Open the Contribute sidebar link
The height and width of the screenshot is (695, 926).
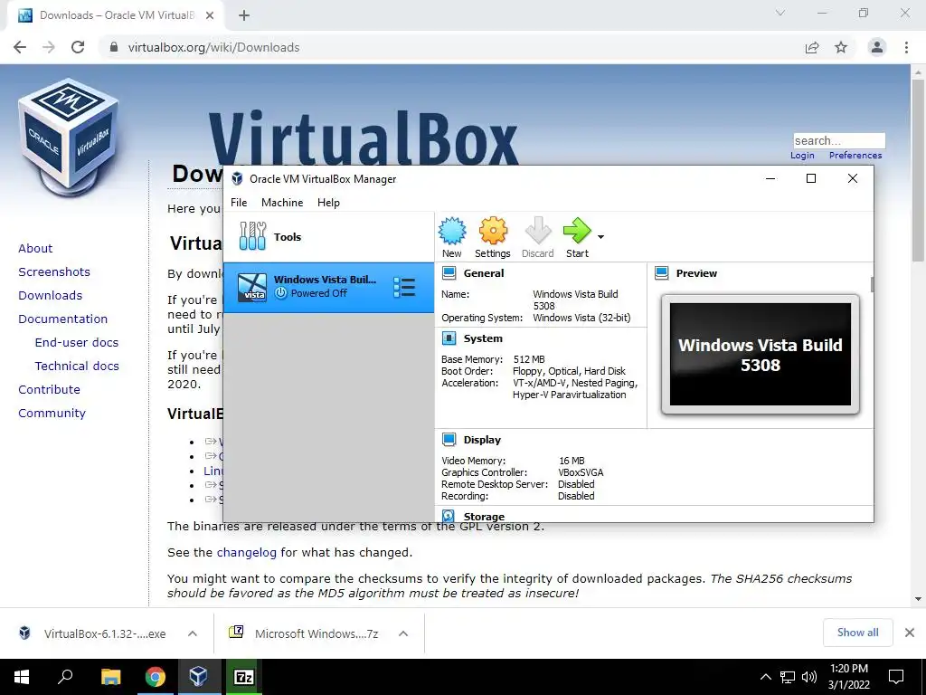[x=49, y=390]
